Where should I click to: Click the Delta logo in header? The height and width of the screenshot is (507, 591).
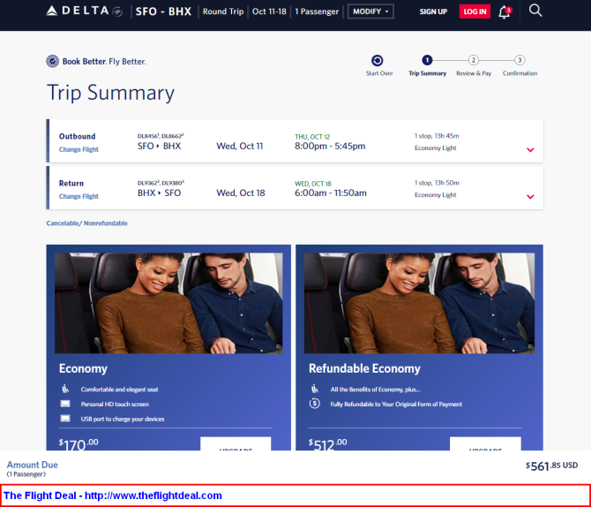84,11
